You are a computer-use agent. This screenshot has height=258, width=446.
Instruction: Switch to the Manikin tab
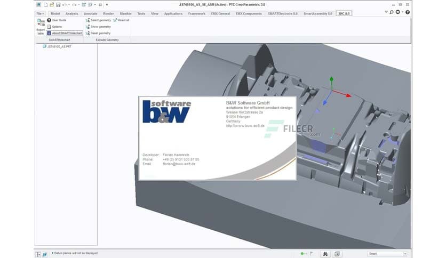point(125,14)
